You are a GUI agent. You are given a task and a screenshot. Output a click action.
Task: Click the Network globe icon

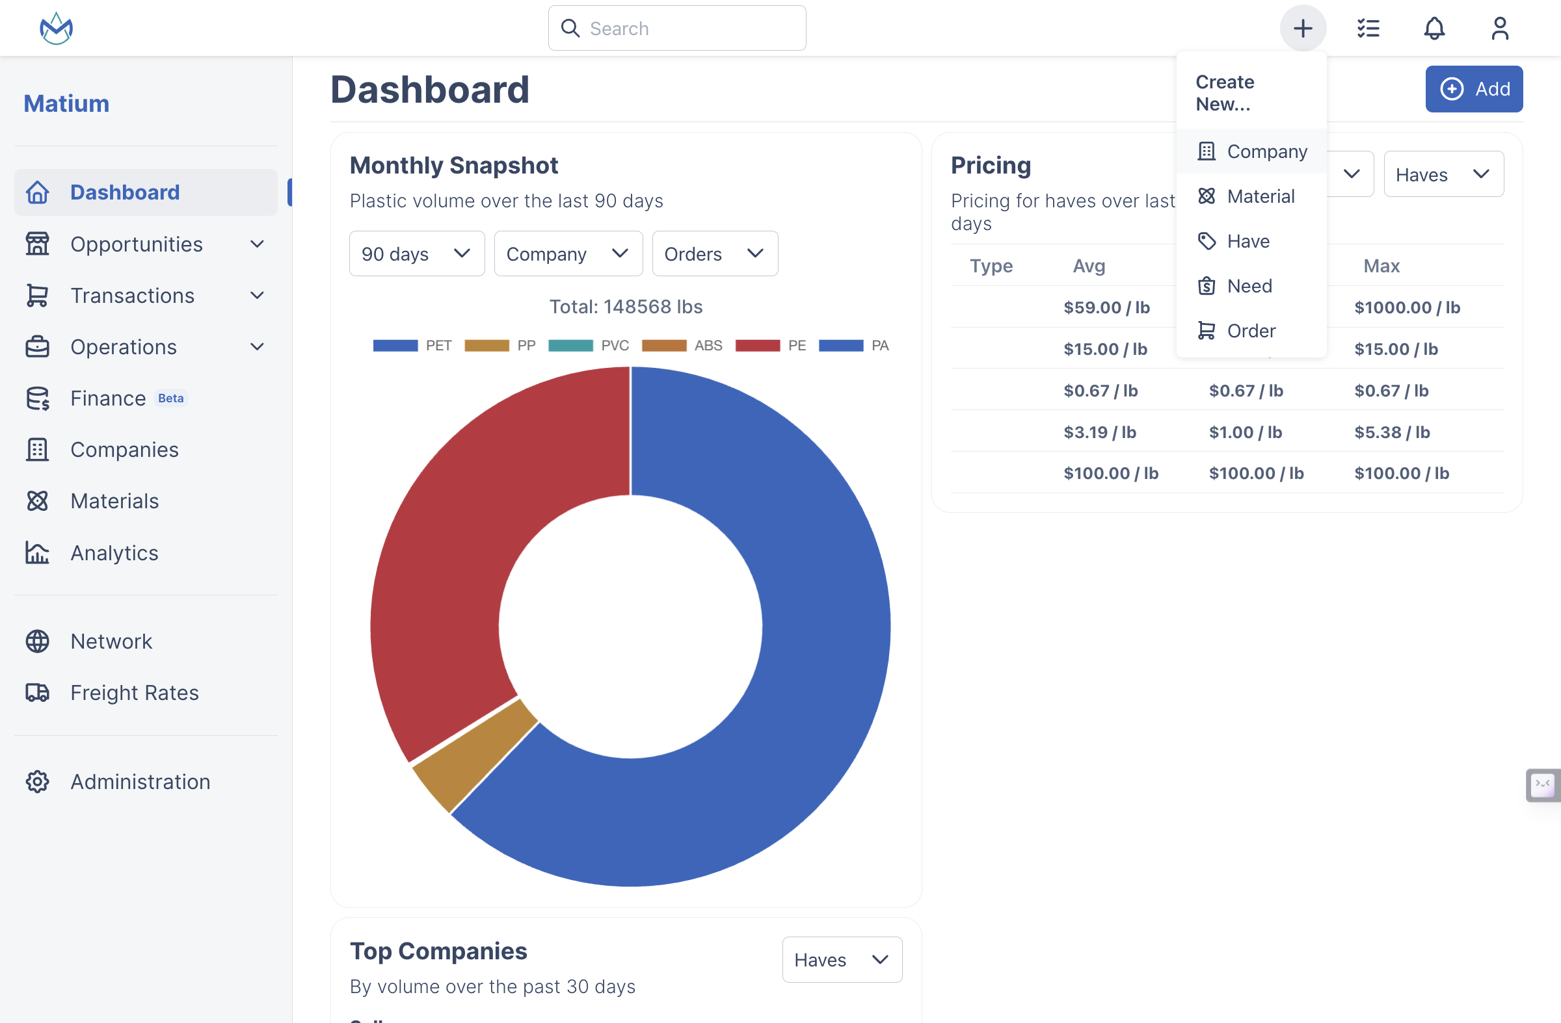point(37,641)
